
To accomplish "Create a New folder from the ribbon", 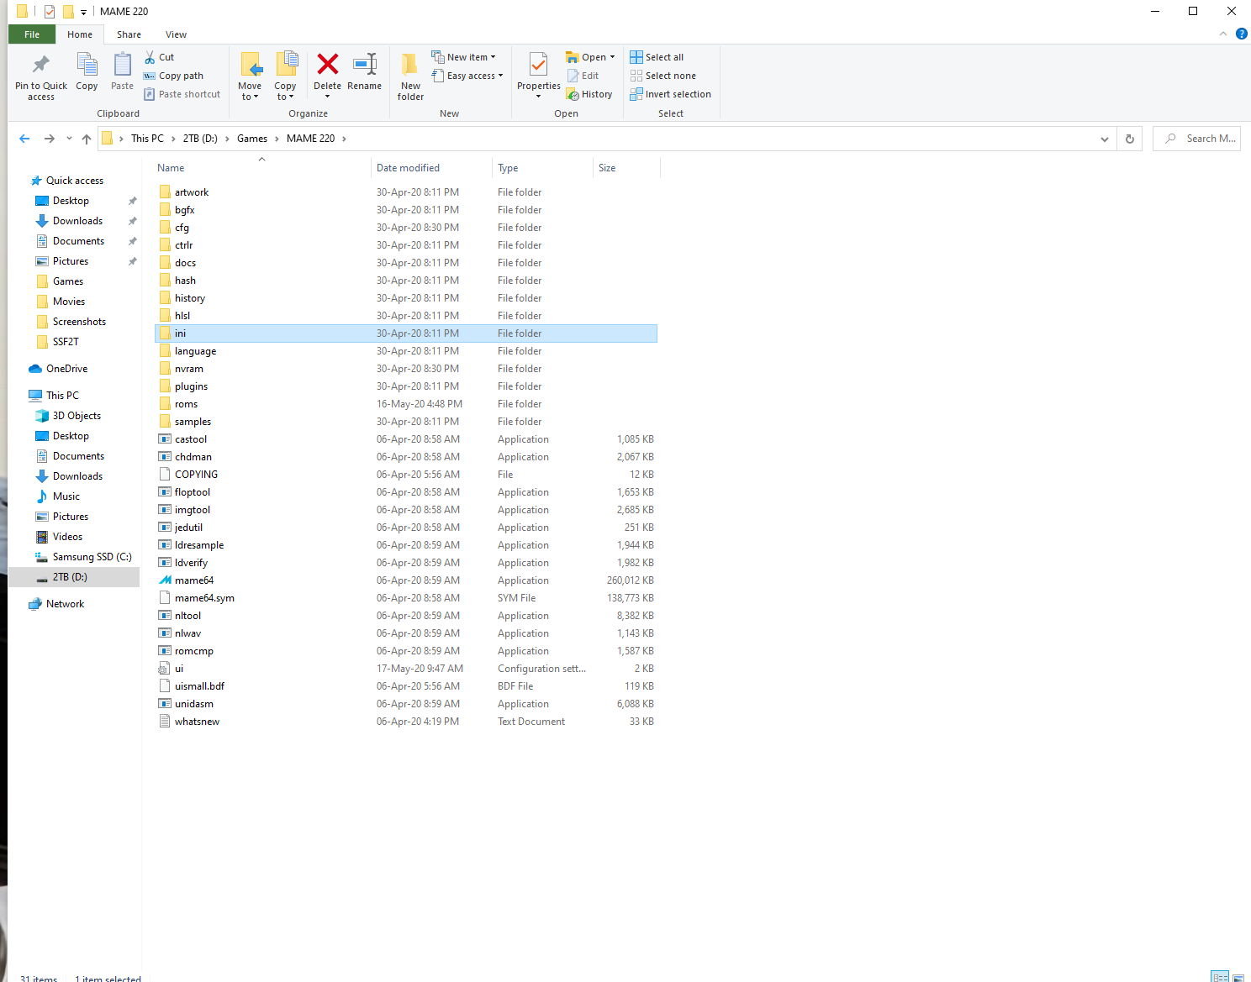I will point(410,77).
